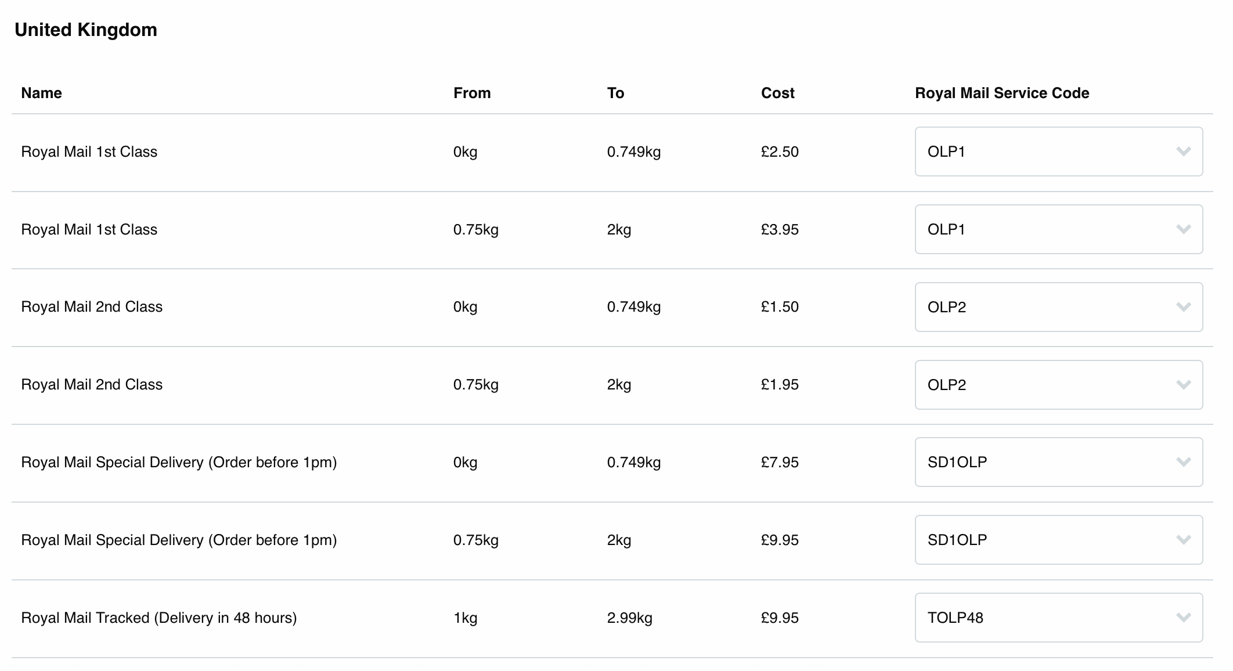Click chevron arrow in £1.50 2nd Class row
The height and width of the screenshot is (671, 1233).
click(1183, 307)
